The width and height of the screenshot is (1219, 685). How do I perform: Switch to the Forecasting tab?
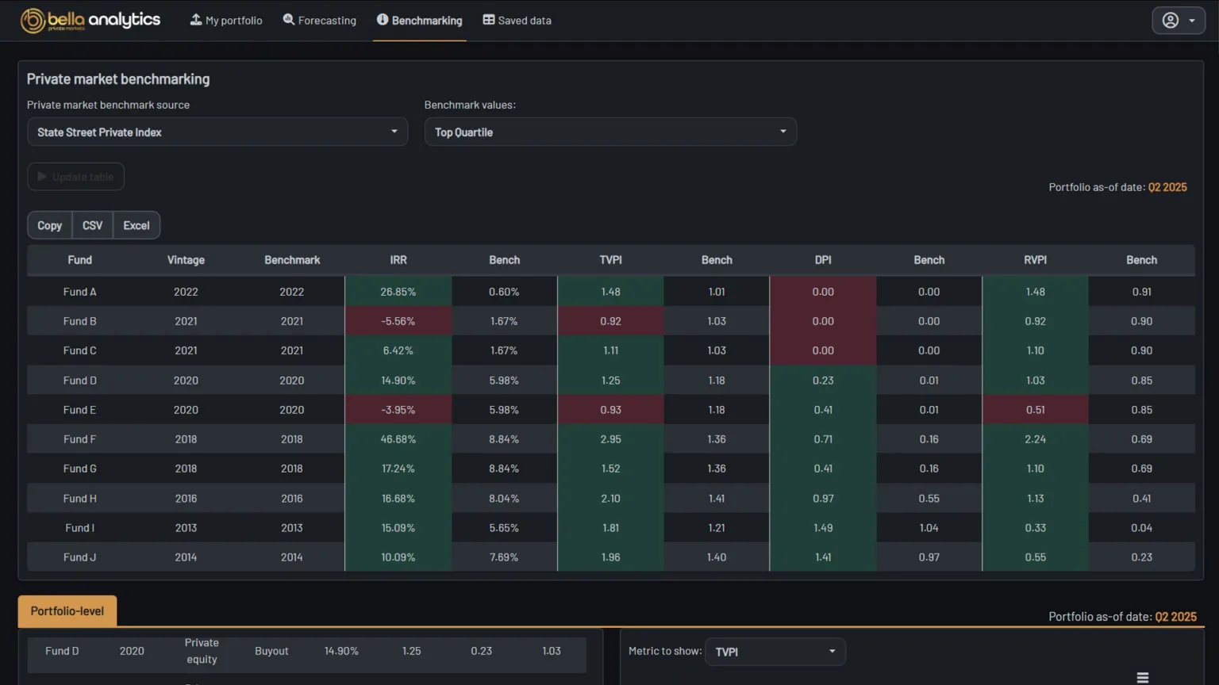(x=320, y=21)
